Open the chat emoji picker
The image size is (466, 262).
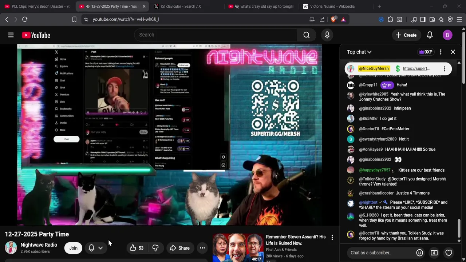pos(419,253)
